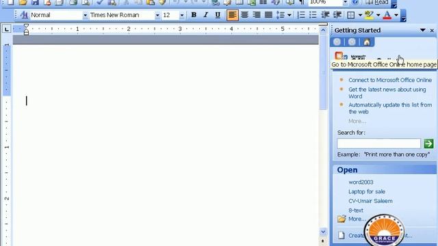
Task: Click the Decrease Indent icon
Action: [x=325, y=15]
